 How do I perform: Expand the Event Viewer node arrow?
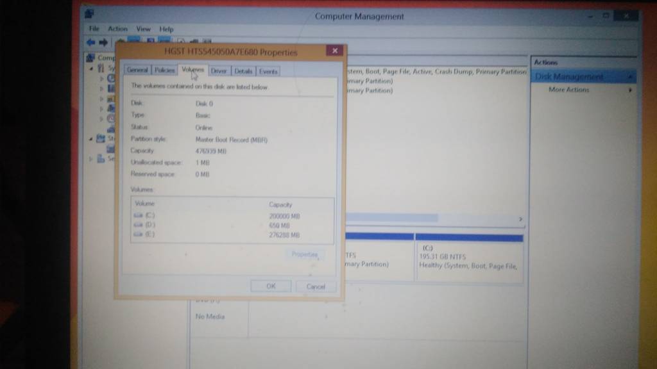(101, 88)
